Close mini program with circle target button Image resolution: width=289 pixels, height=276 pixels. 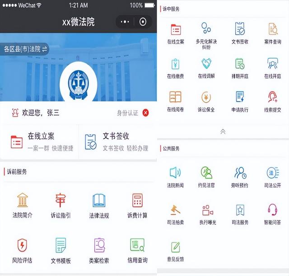[143, 22]
